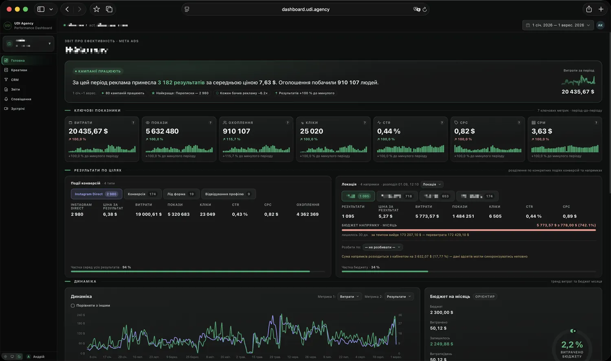Viewport: 611px width, 361px height.
Task: Show help for ВИТРАТИ metric card
Action: tap(133, 123)
